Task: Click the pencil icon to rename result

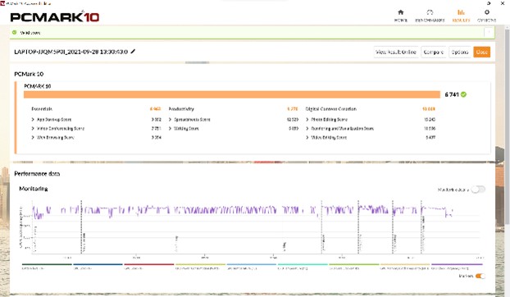Action: coord(133,52)
